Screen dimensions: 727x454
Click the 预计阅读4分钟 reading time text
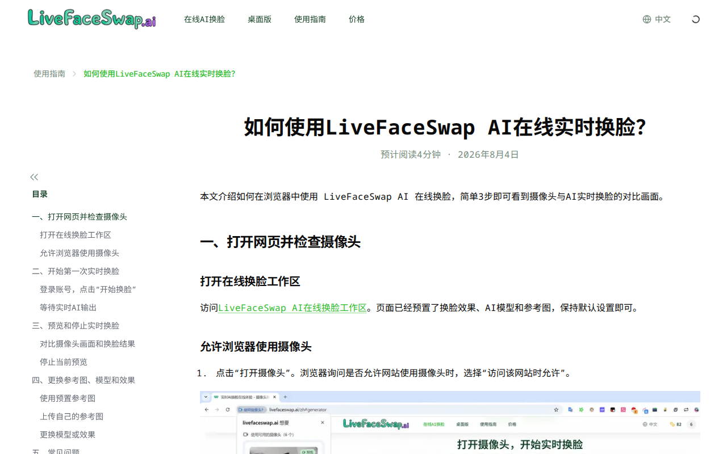coord(411,154)
